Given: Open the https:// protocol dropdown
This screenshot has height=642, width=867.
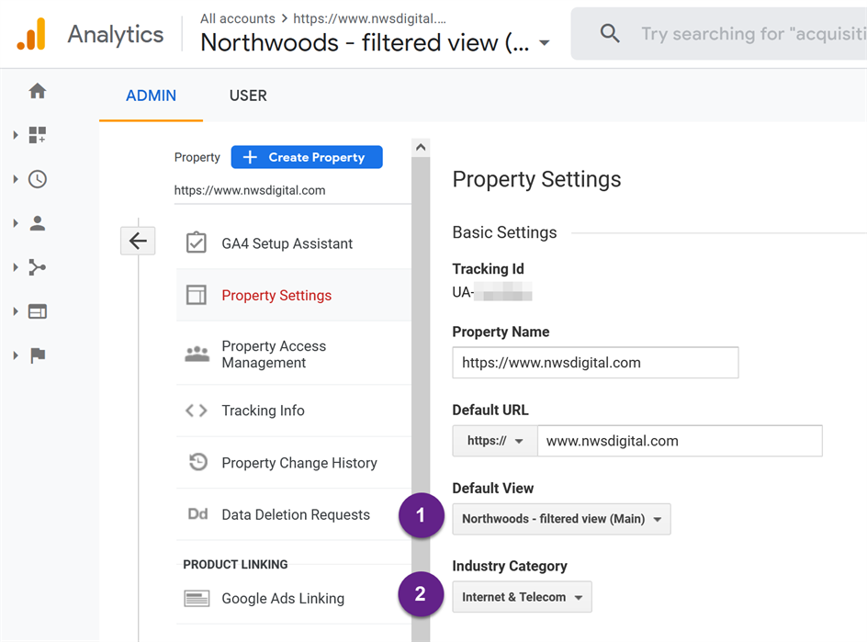Looking at the screenshot, I should coord(495,441).
